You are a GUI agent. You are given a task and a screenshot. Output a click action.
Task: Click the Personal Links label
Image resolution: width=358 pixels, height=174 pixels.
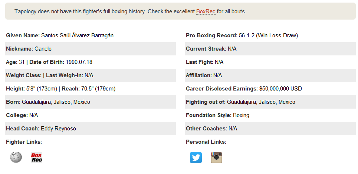pos(206,142)
